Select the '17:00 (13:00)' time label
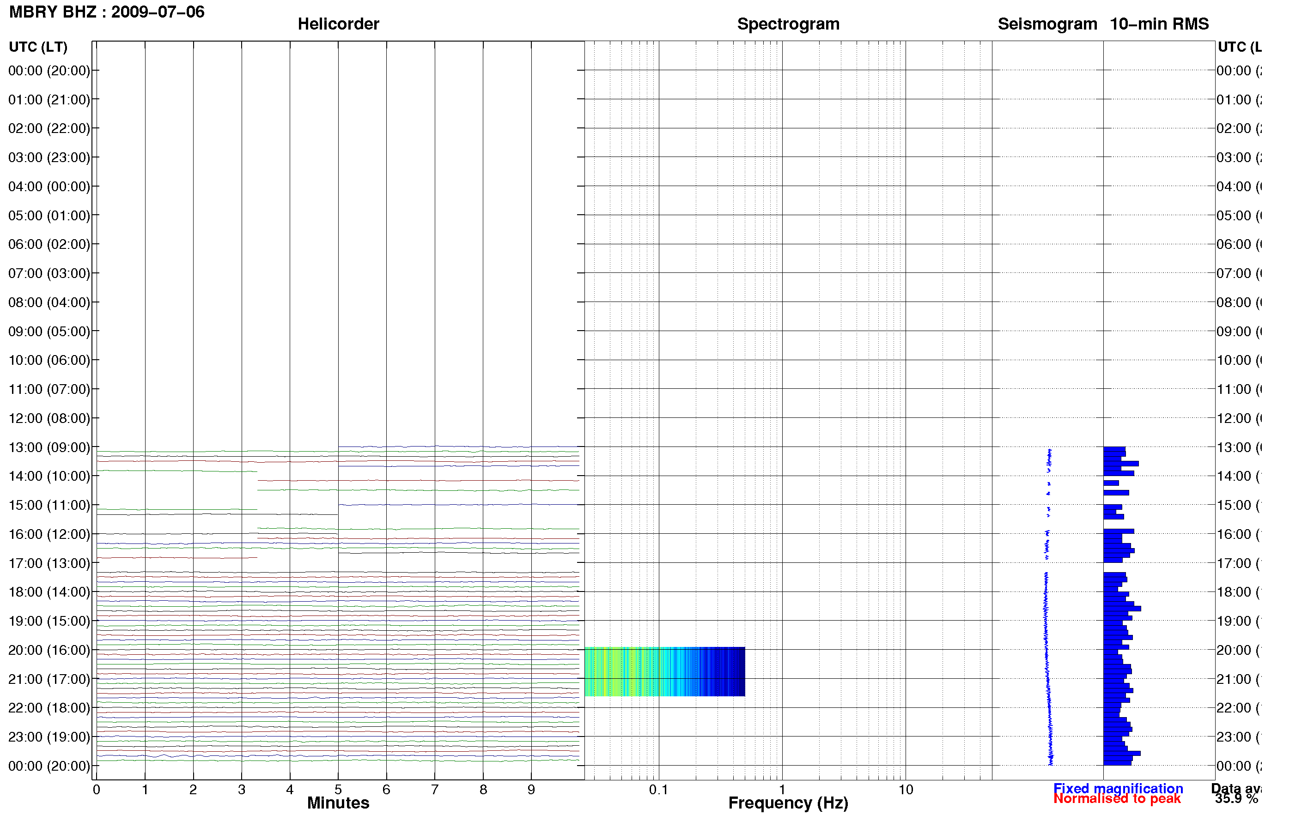The image size is (1314, 821). (49, 563)
